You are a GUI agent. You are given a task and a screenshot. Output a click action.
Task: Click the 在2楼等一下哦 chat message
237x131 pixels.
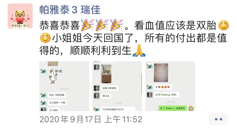click(57, 103)
